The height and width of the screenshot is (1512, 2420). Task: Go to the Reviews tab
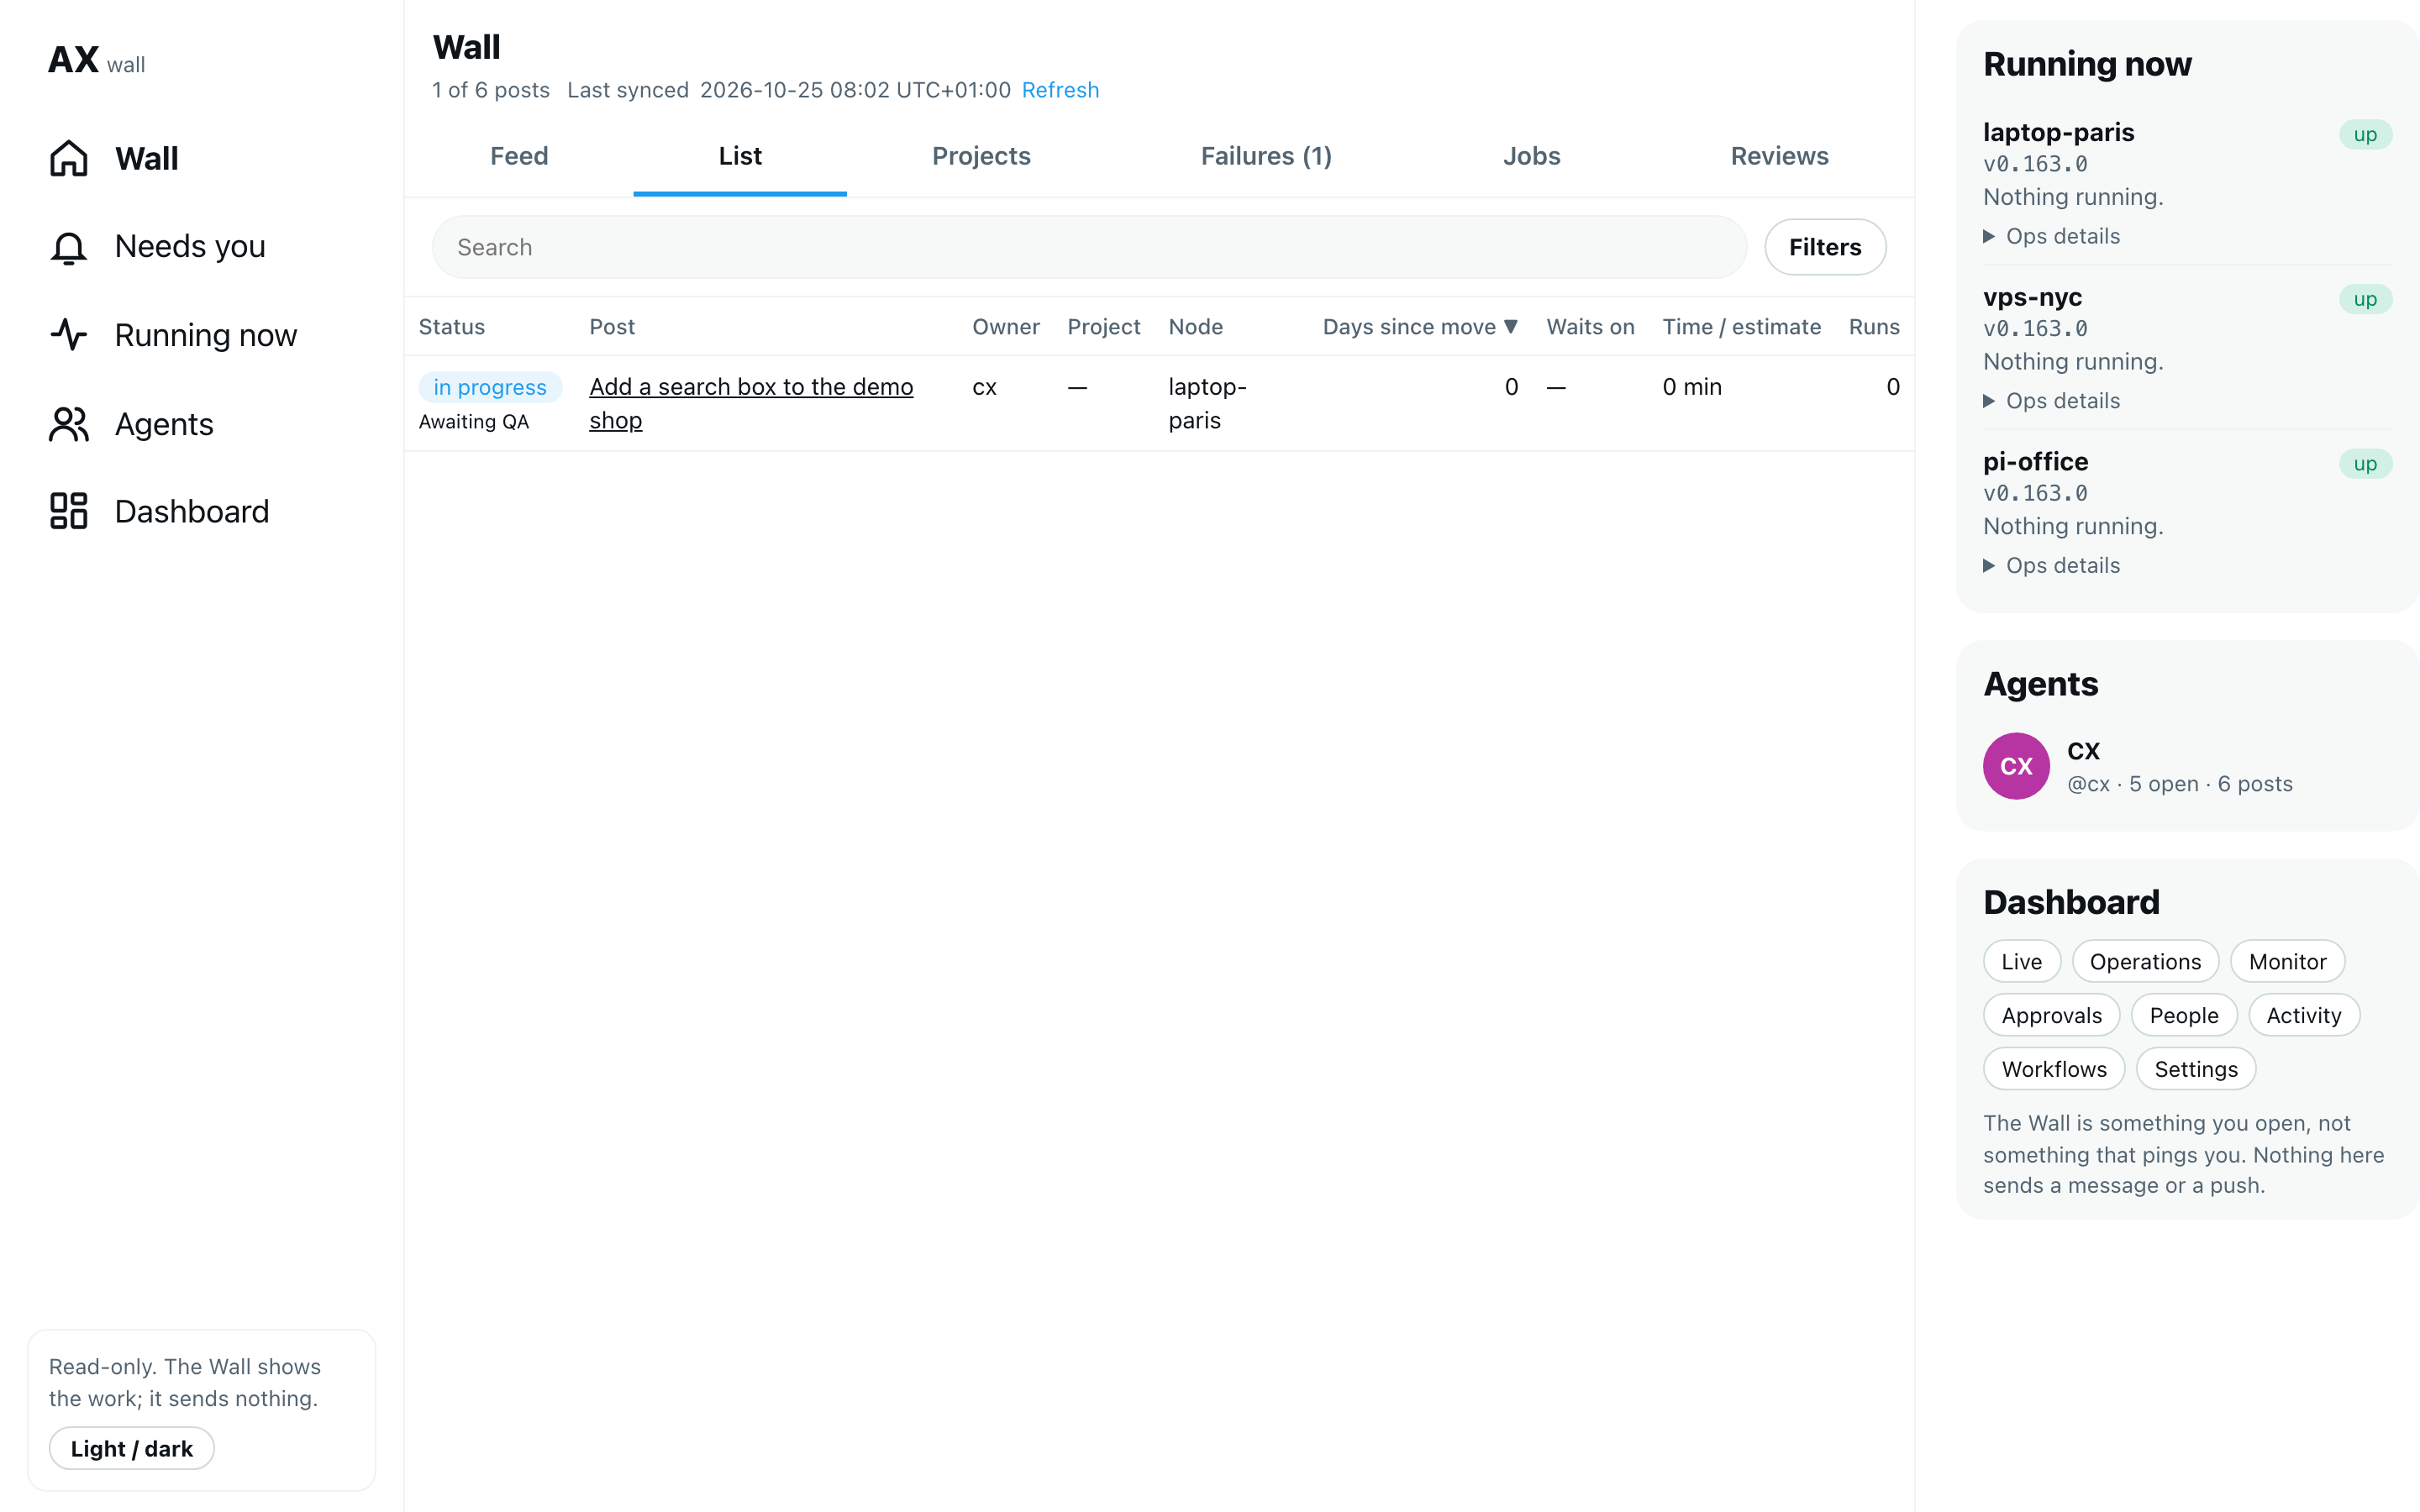point(1779,157)
